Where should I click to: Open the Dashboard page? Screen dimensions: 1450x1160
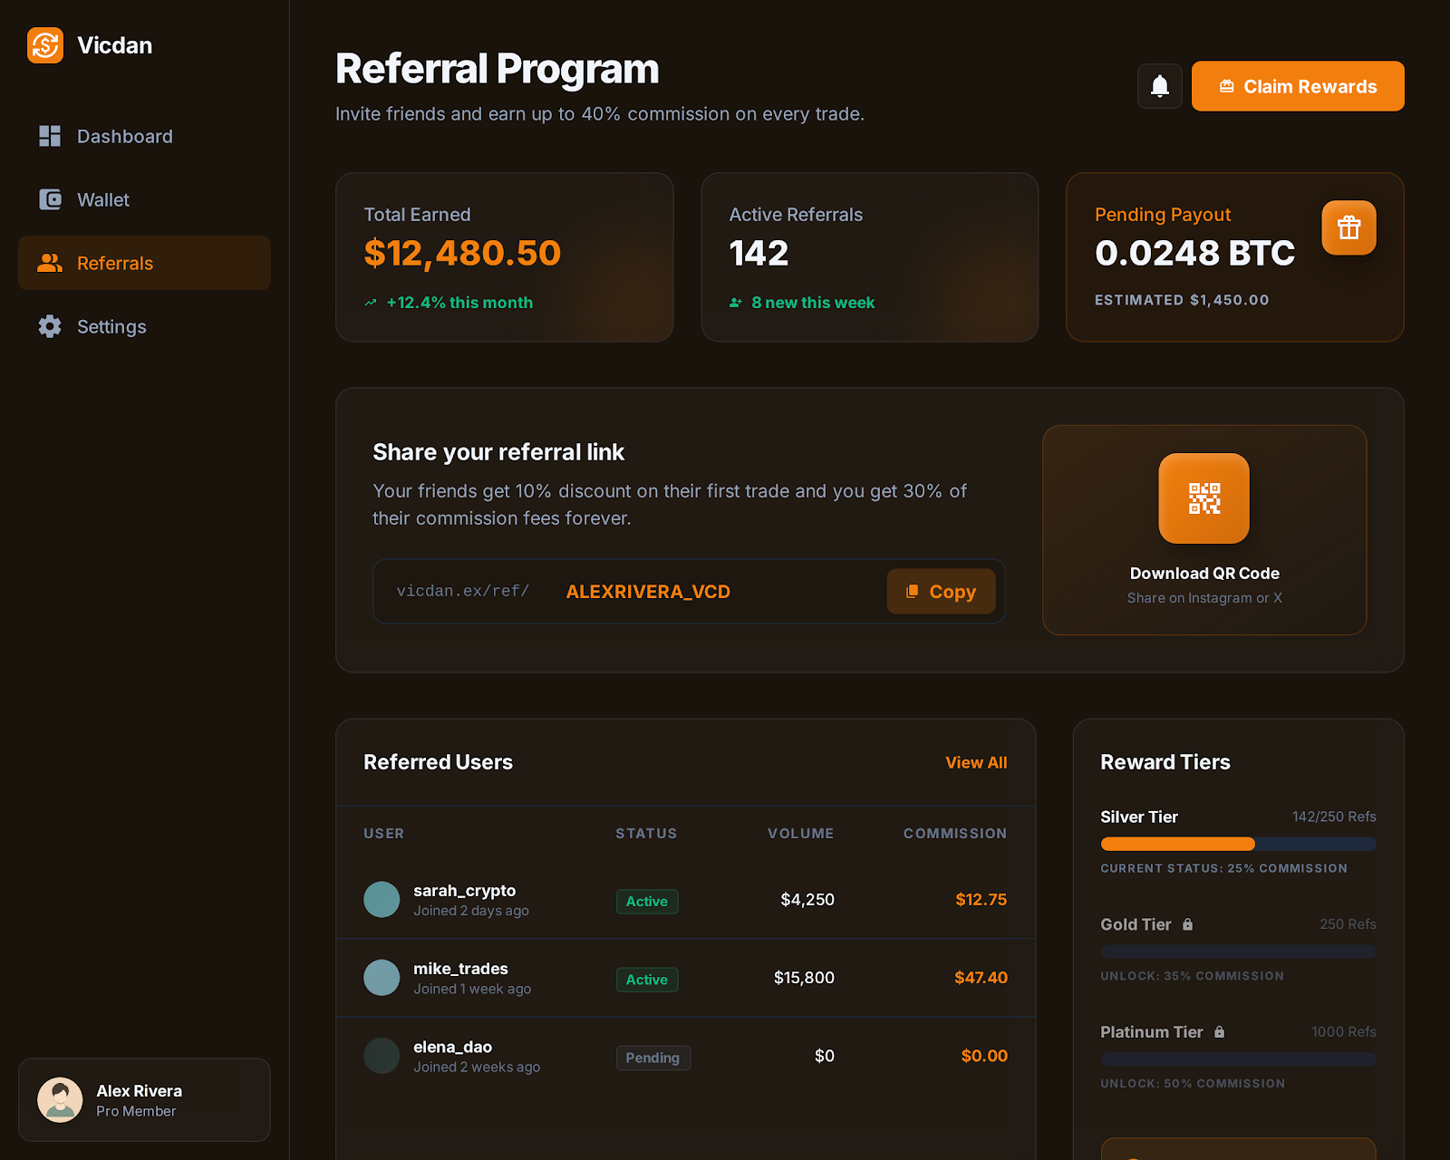(124, 136)
